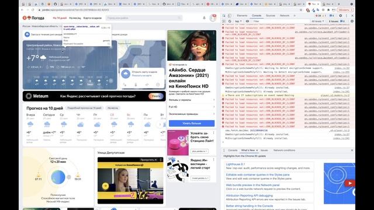This screenshot has width=374, height=210.
Task: Click the yellow arrow play button on video ad
Action: tap(105, 186)
